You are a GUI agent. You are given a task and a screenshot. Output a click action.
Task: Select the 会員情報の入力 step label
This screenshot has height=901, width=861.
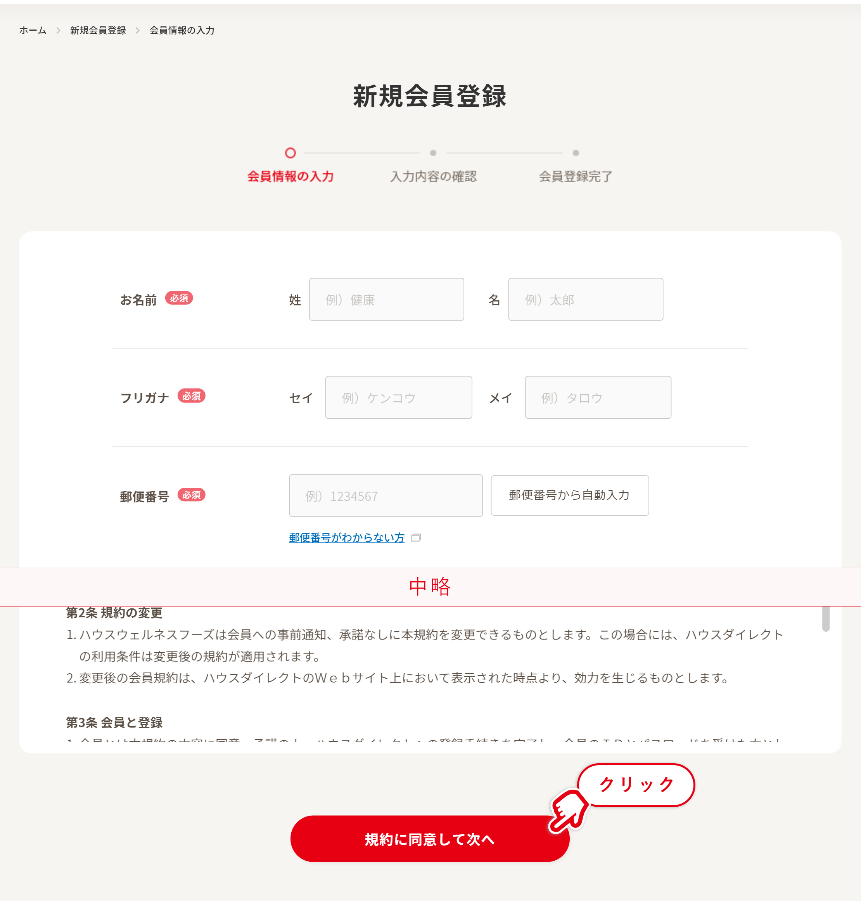tap(290, 176)
